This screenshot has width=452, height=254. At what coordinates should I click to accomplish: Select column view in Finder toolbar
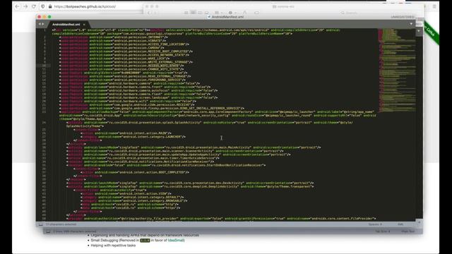pos(200,13)
